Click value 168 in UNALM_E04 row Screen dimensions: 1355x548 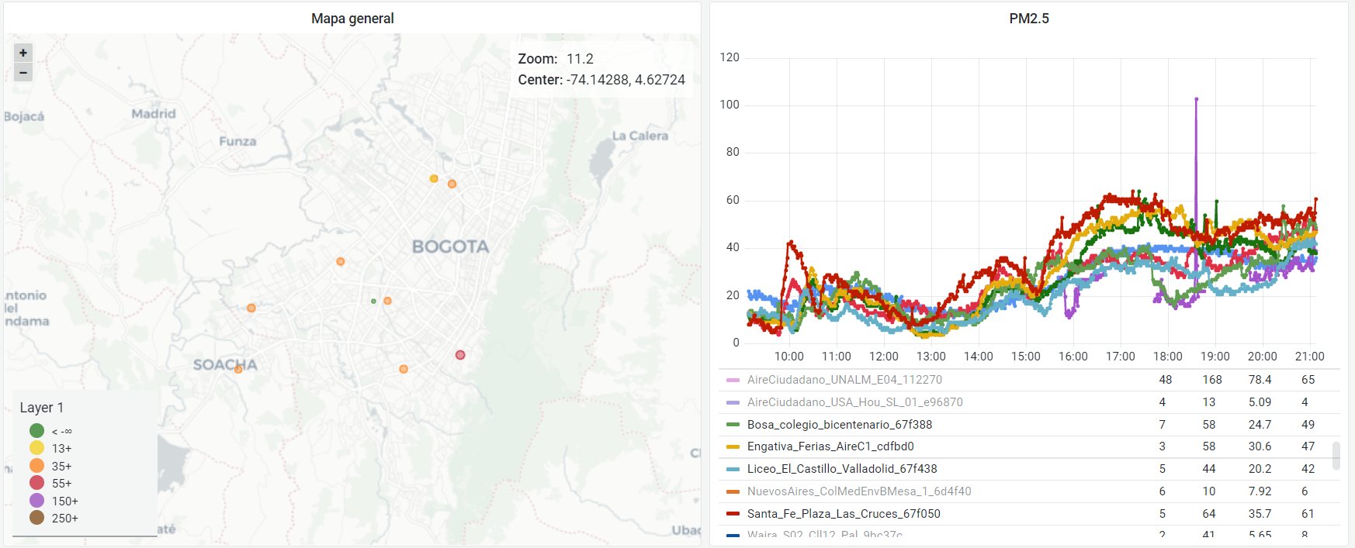point(1212,380)
